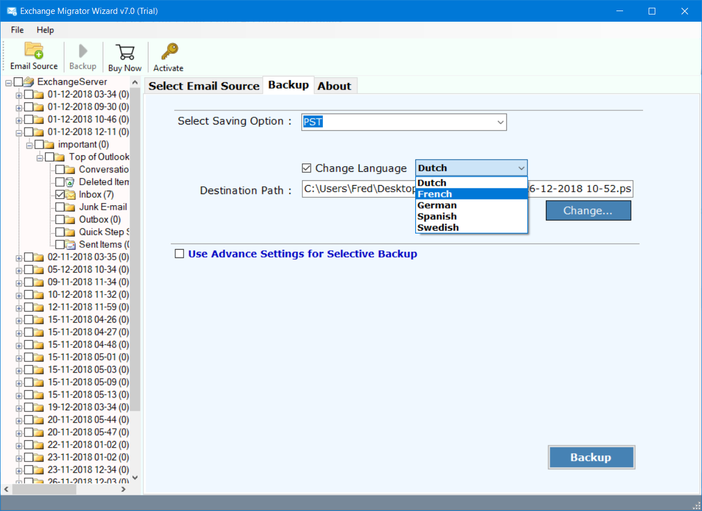Collapse the 01-12-2018 12-11 folder node

tap(19, 132)
